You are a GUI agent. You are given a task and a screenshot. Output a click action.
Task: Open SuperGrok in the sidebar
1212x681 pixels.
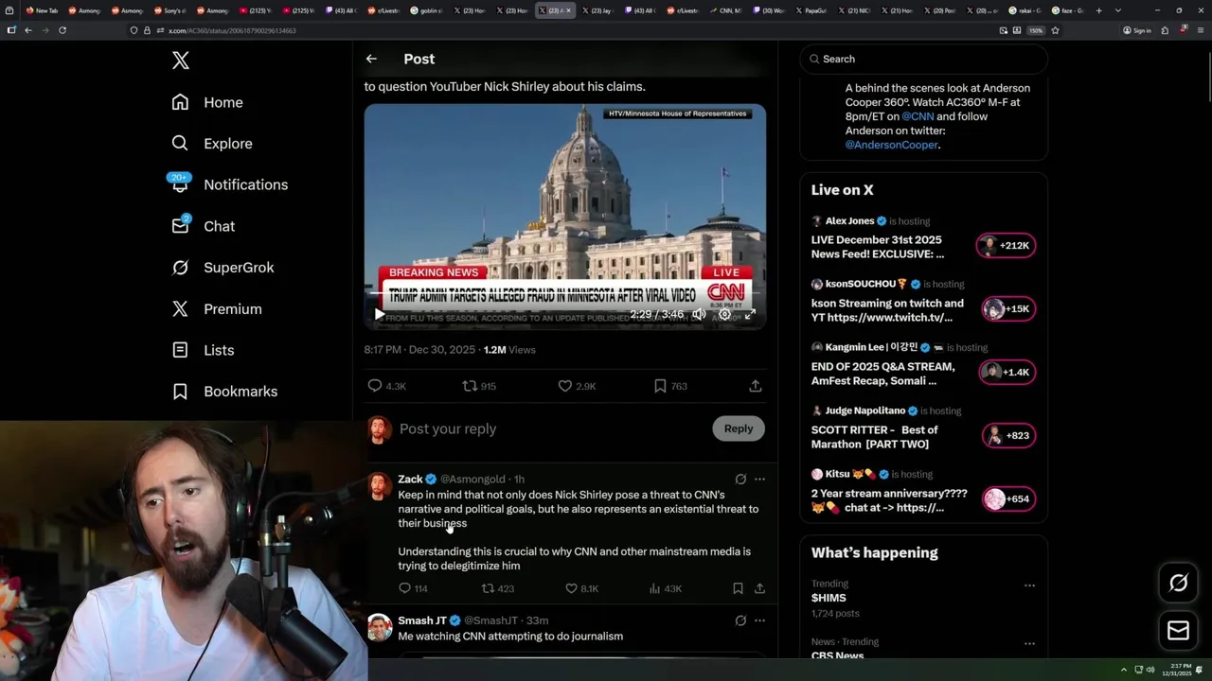point(223,268)
